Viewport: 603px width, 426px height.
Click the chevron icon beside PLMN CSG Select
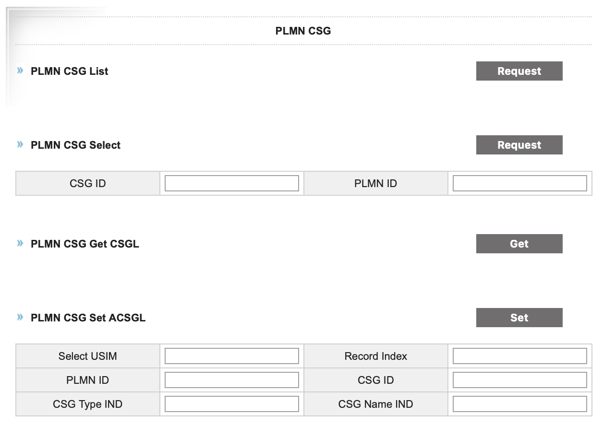20,145
